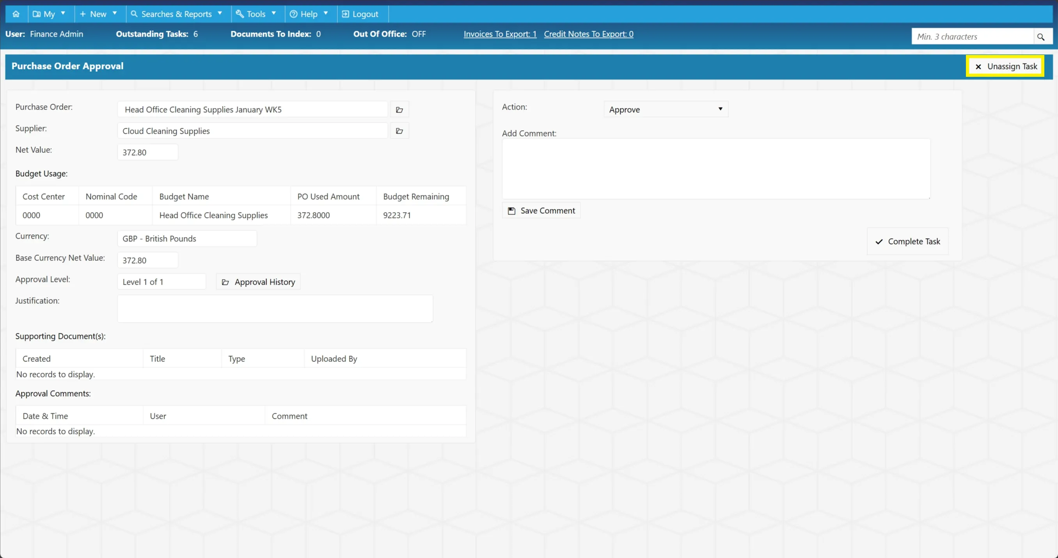Click the Created column header in Supporting Documents
This screenshot has height=558, width=1058.
[x=79, y=358]
